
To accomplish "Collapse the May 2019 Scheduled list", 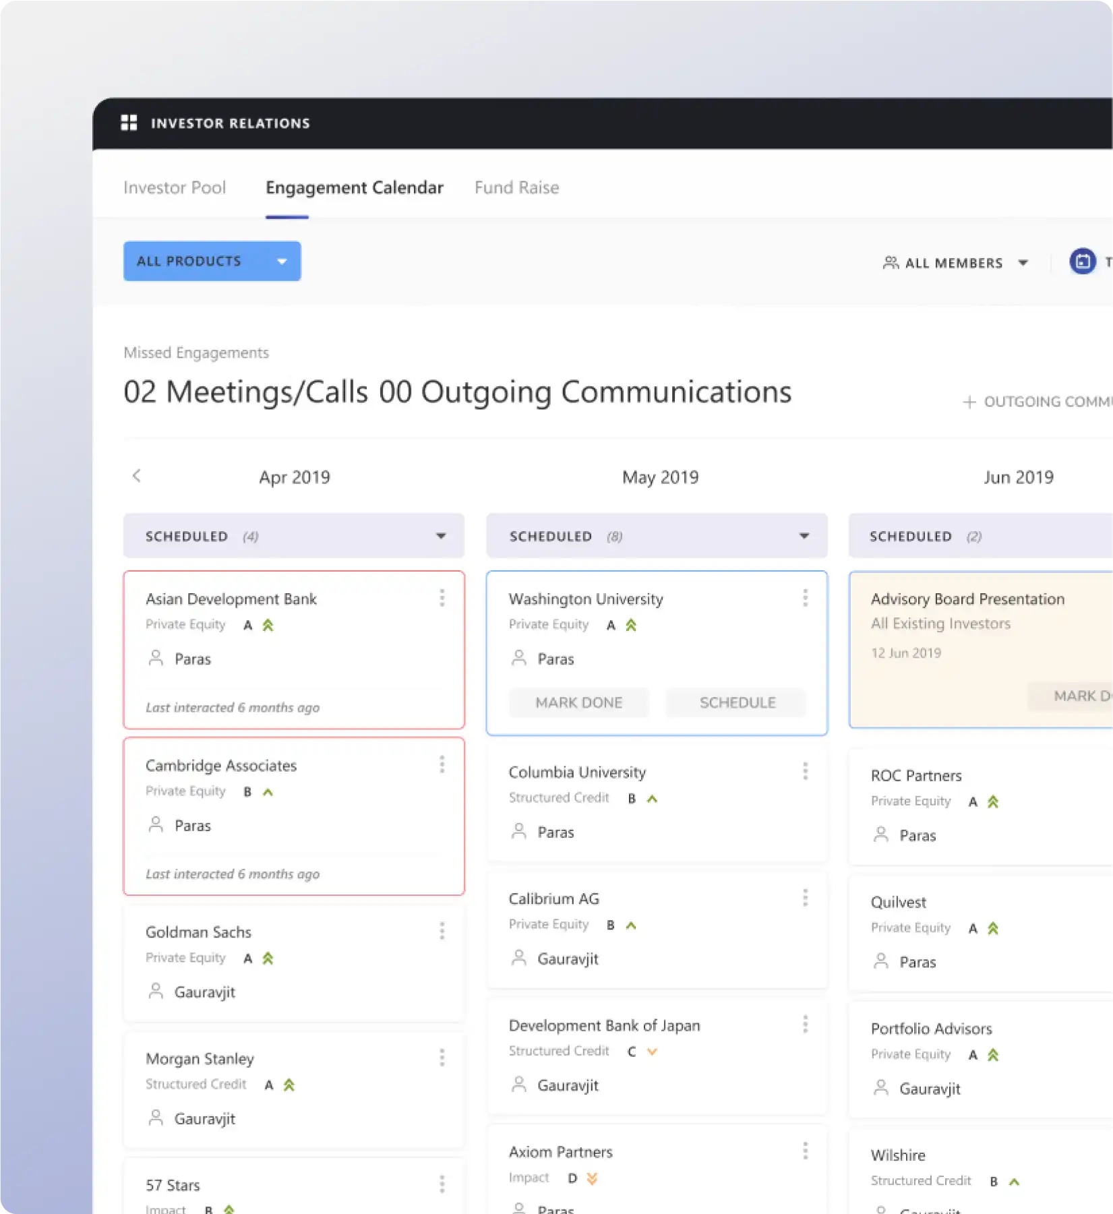I will [x=804, y=536].
